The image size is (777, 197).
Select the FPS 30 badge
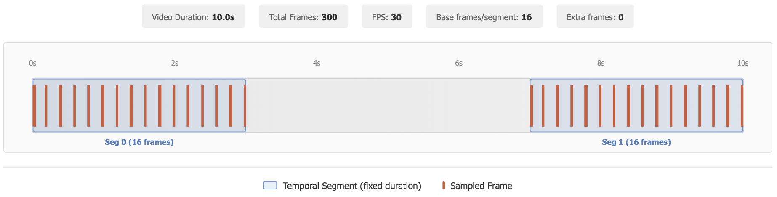pos(386,17)
